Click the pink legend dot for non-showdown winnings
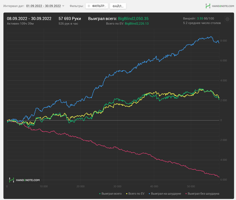 (x=186, y=194)
